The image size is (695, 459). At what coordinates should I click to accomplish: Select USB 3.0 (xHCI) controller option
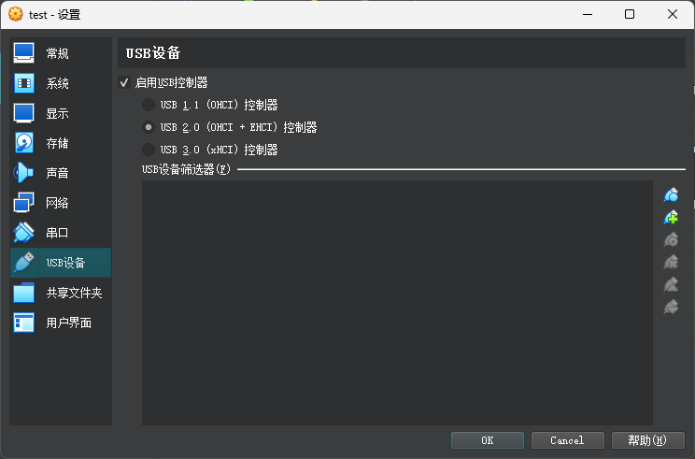149,150
